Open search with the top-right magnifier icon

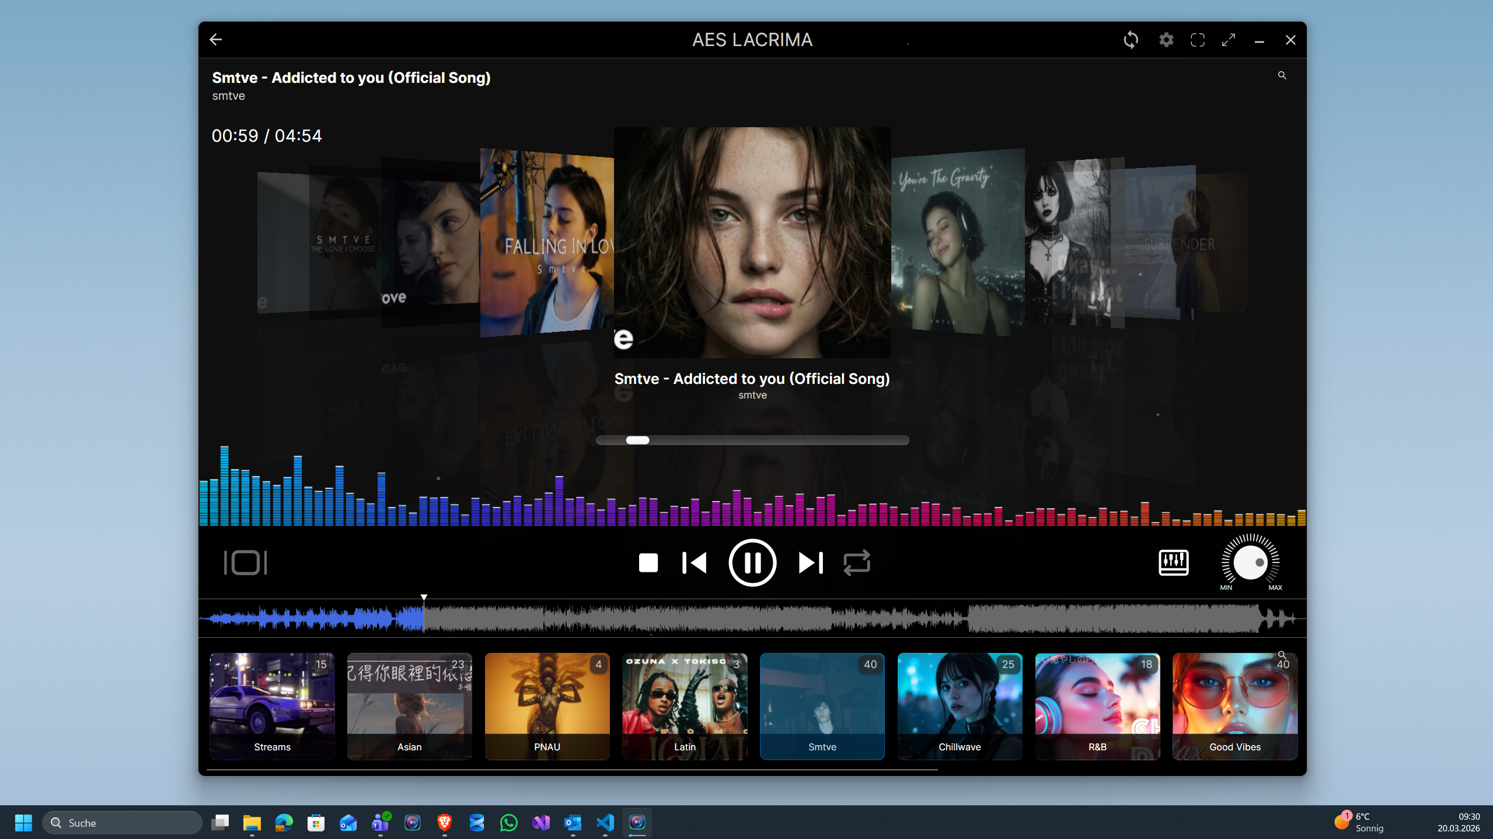tap(1282, 75)
